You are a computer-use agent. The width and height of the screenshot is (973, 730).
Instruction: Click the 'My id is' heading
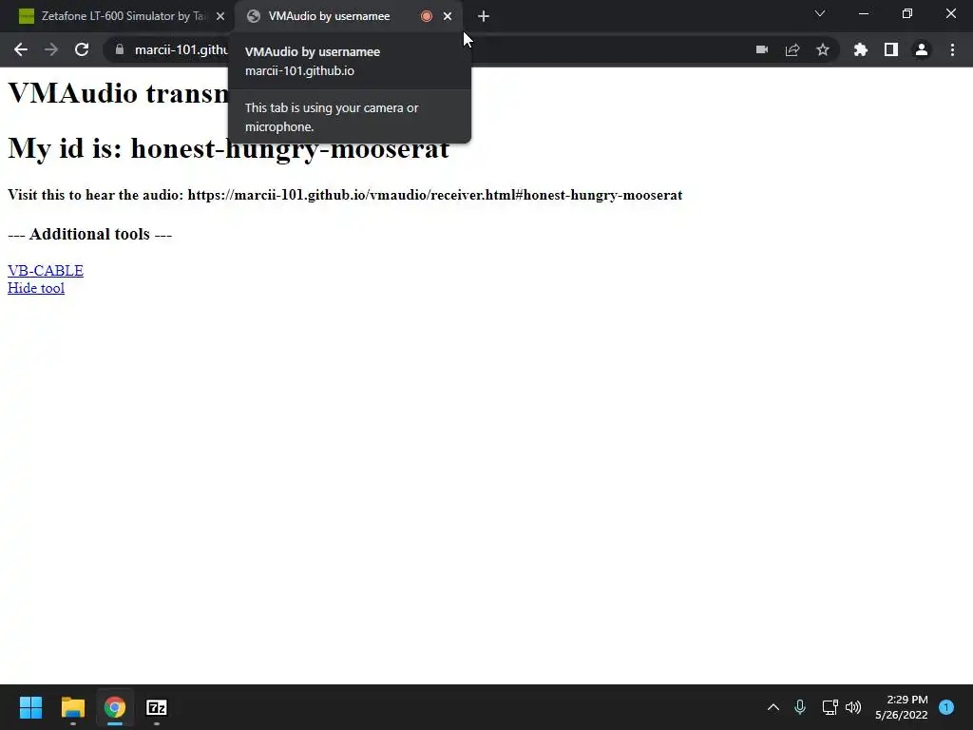(228, 147)
